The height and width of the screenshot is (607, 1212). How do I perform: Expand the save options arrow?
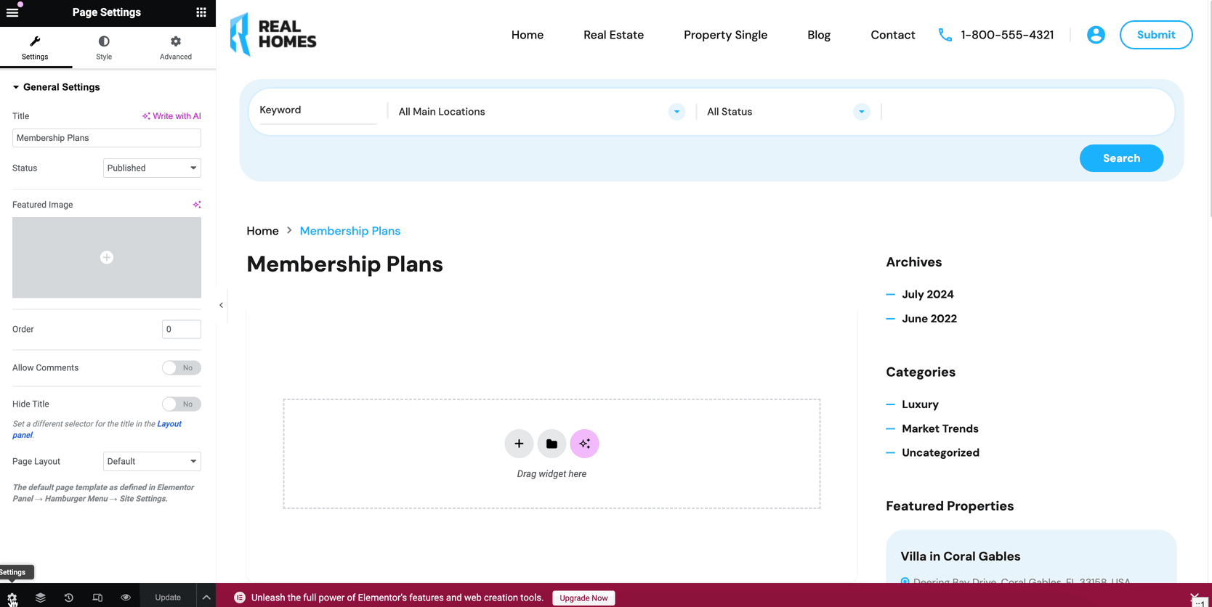(x=206, y=598)
